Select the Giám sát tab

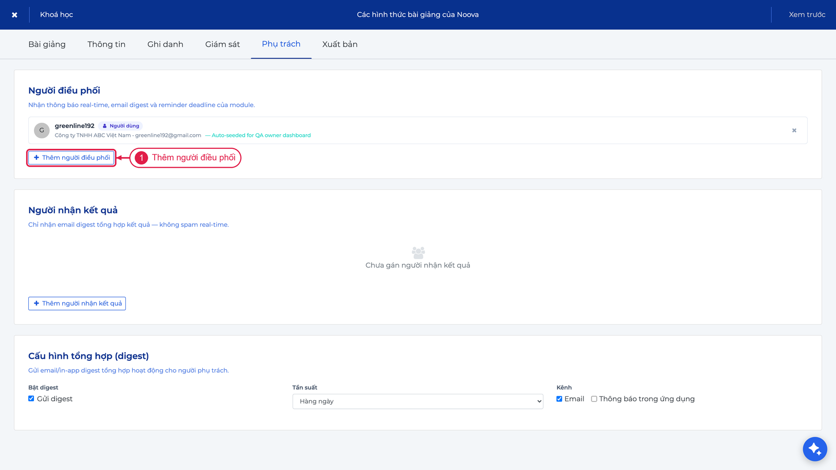pyautogui.click(x=223, y=44)
